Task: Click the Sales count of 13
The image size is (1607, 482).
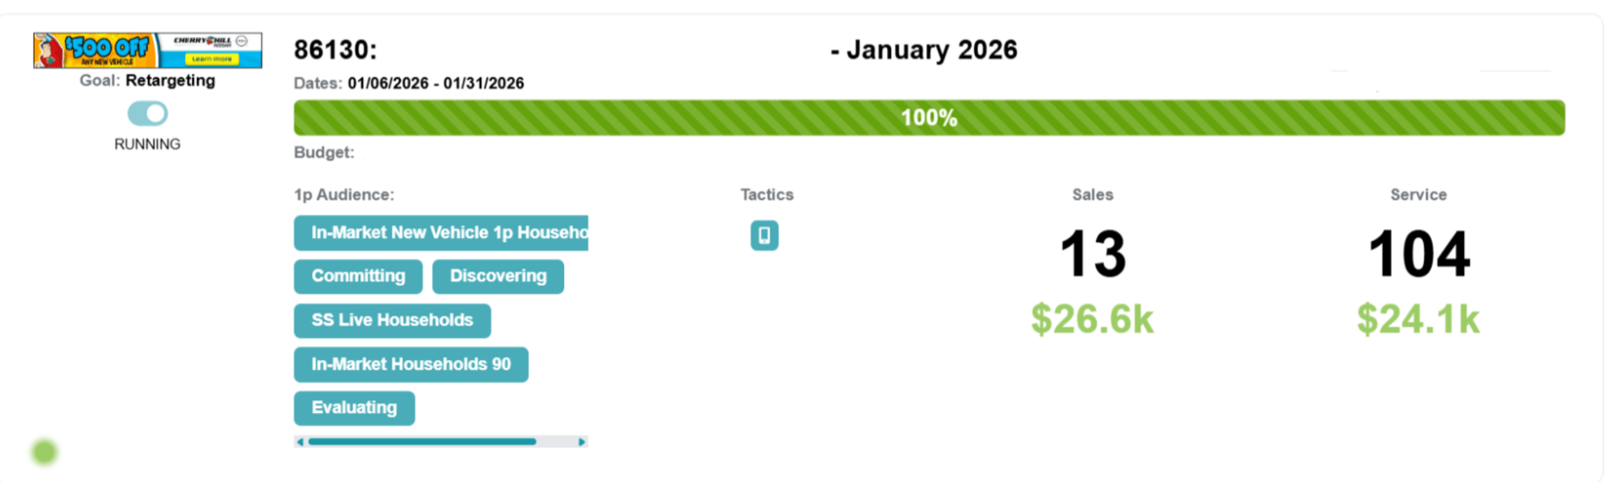Action: pos(1093,255)
